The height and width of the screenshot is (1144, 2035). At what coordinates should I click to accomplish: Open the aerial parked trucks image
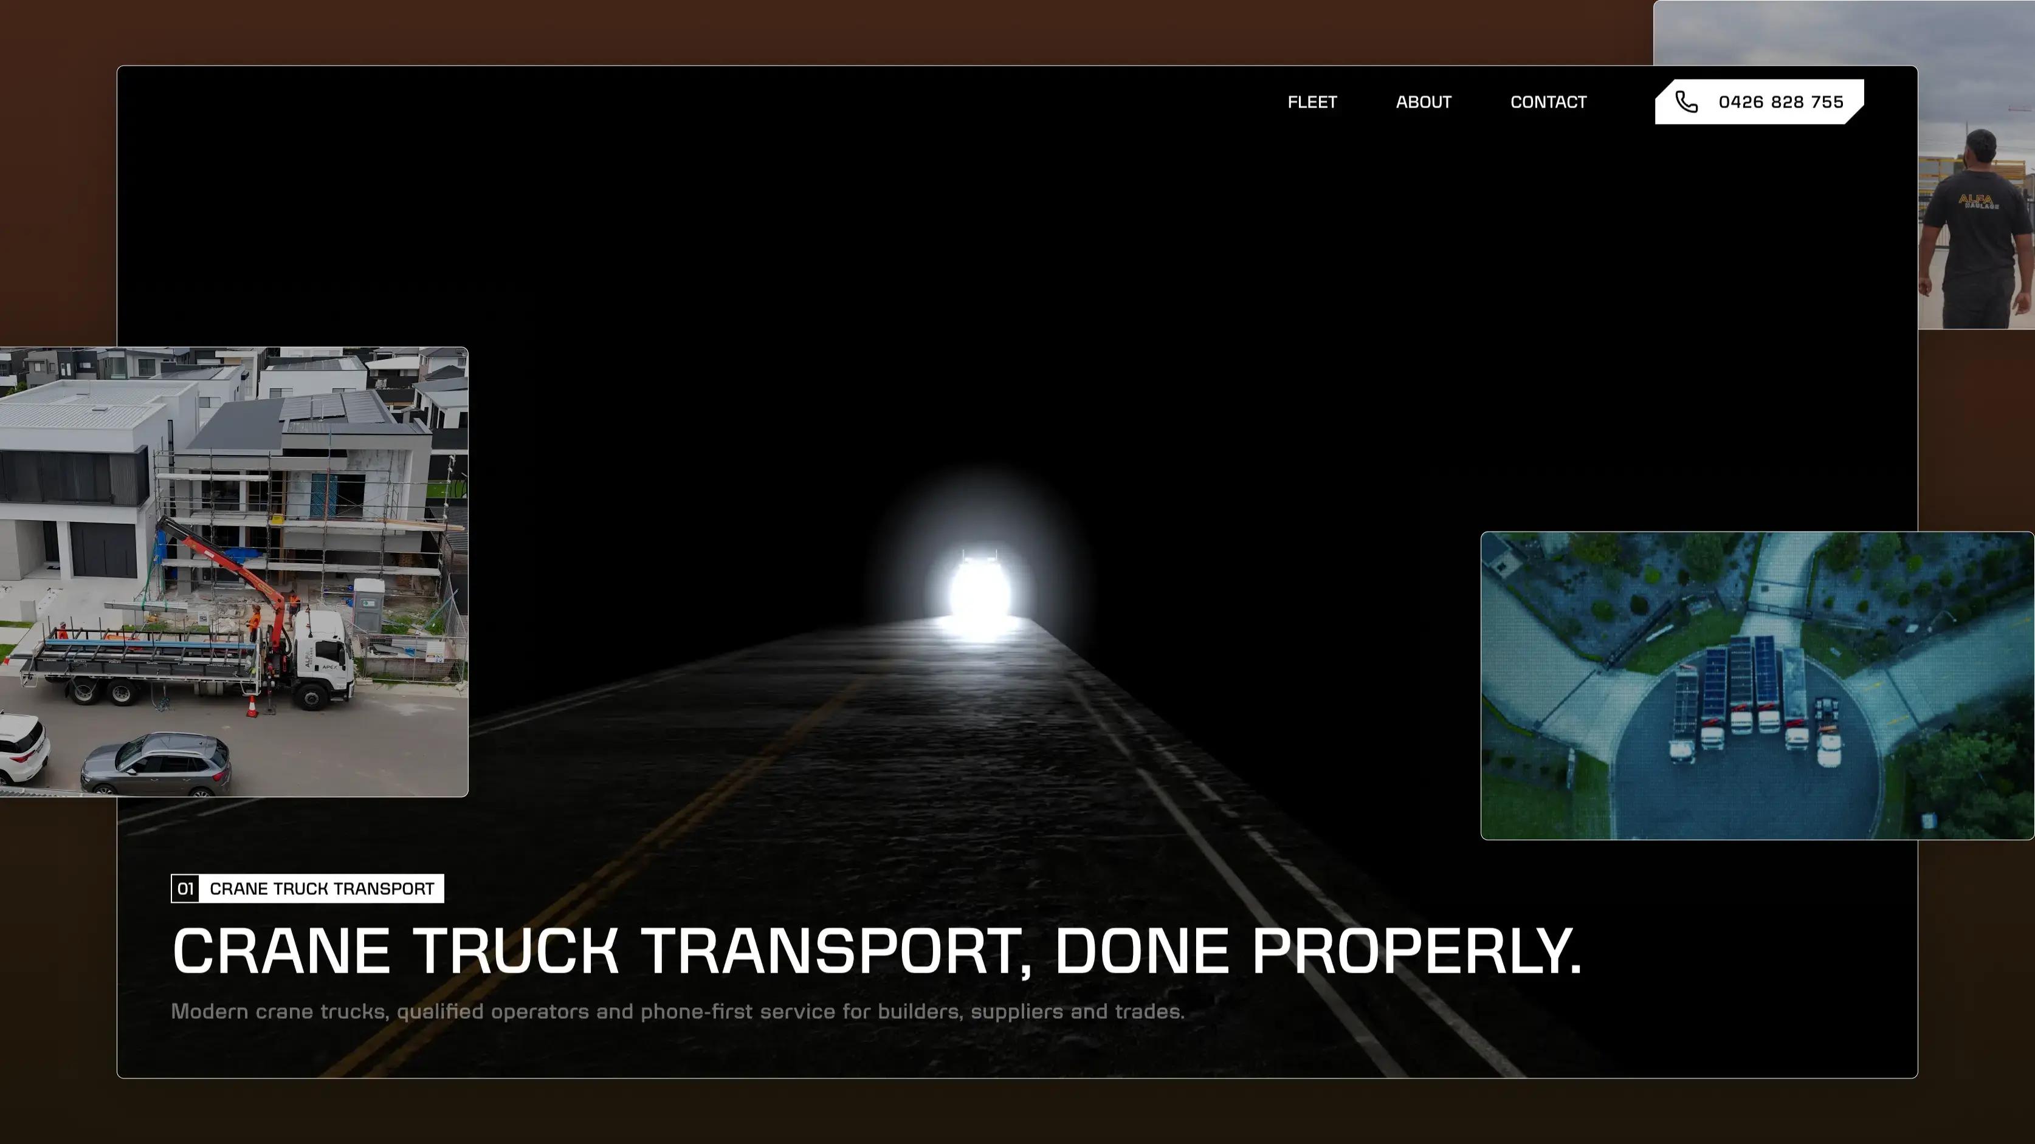click(x=1758, y=685)
